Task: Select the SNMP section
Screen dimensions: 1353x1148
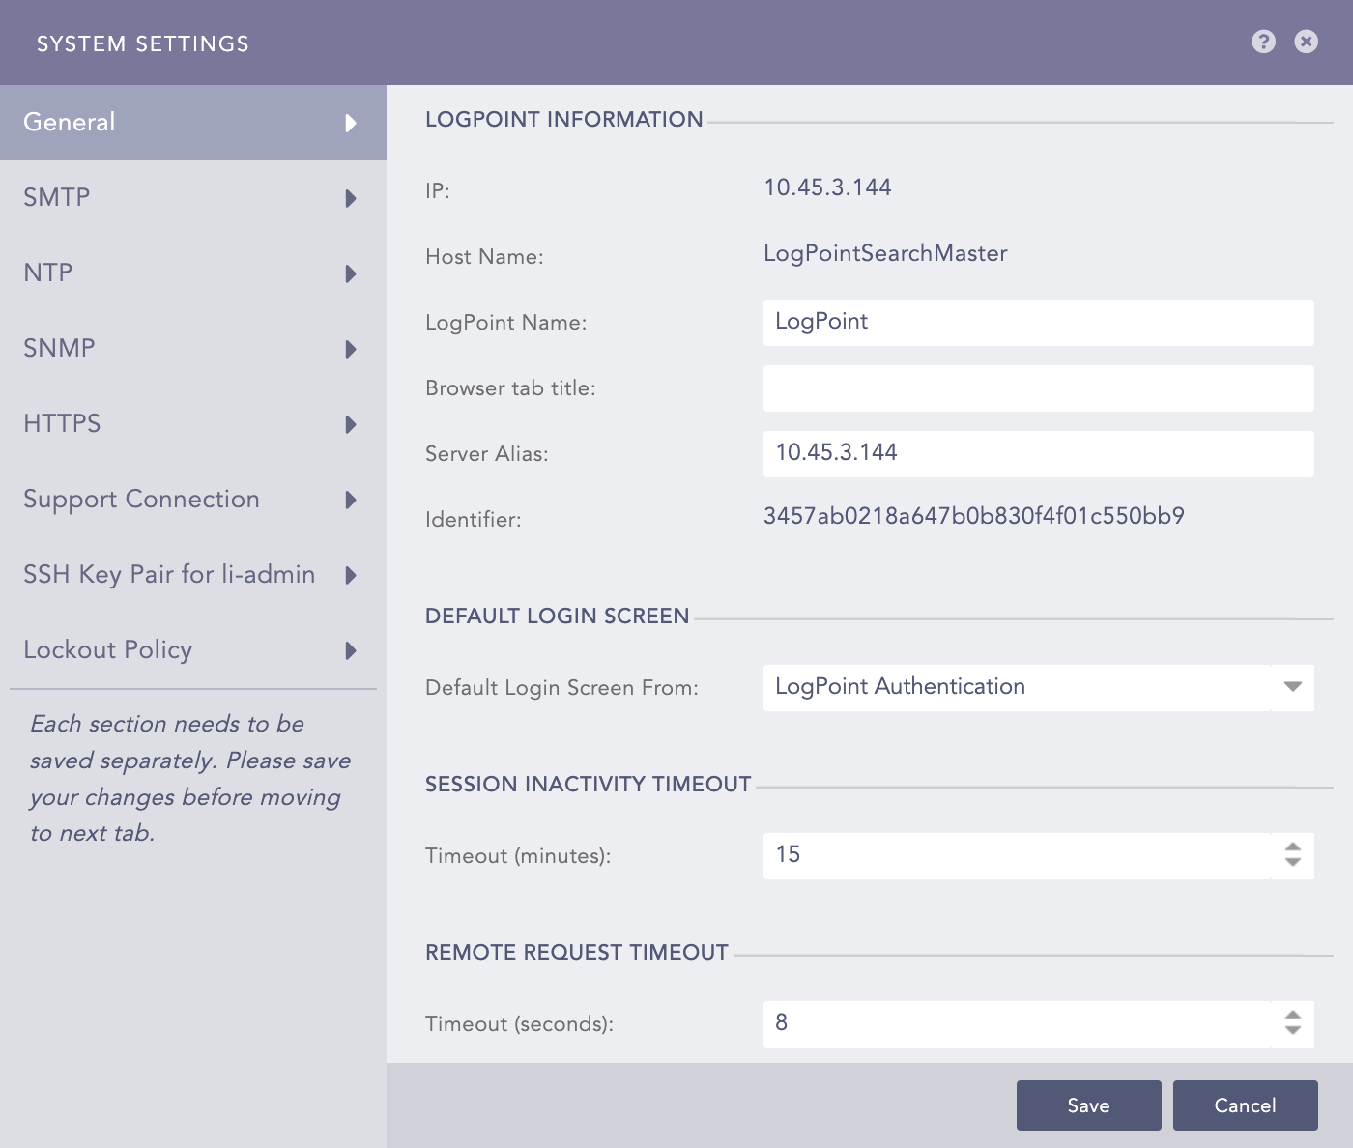Action: (x=192, y=349)
